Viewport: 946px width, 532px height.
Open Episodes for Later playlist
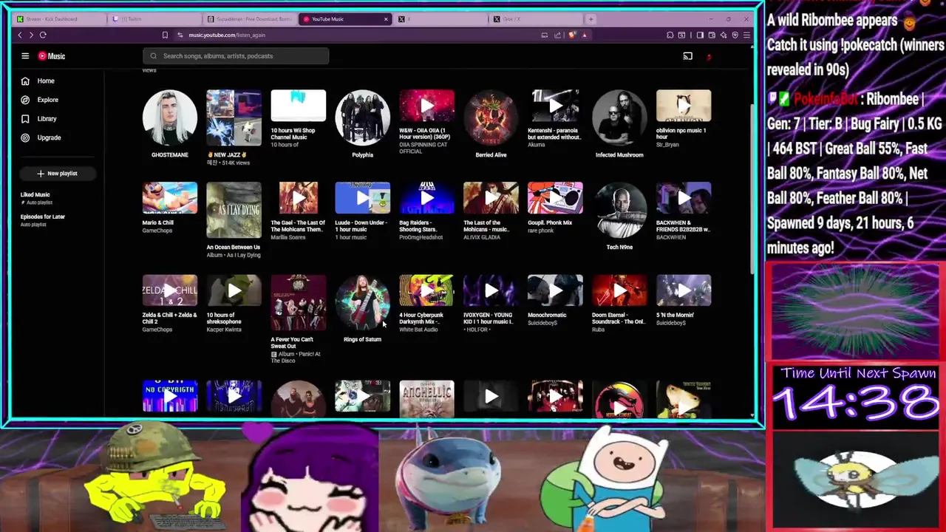[x=59, y=220]
